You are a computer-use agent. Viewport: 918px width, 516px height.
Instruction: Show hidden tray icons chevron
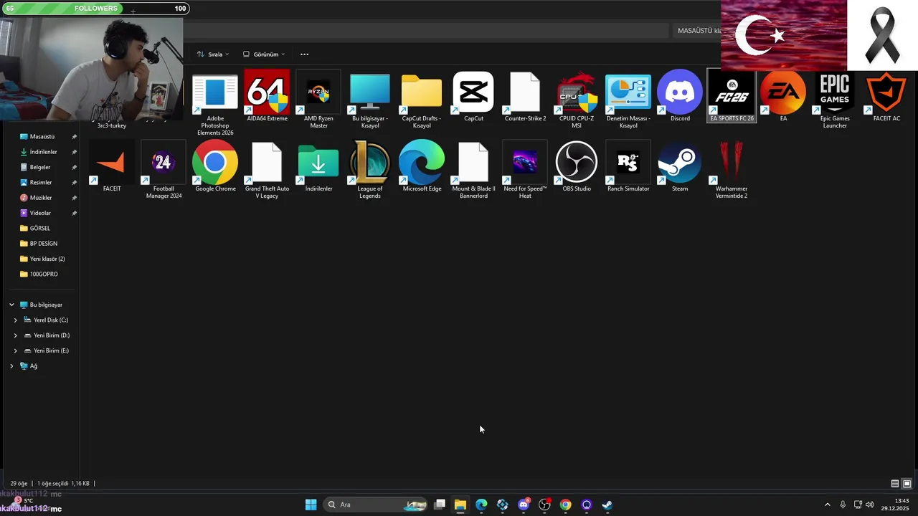(827, 505)
